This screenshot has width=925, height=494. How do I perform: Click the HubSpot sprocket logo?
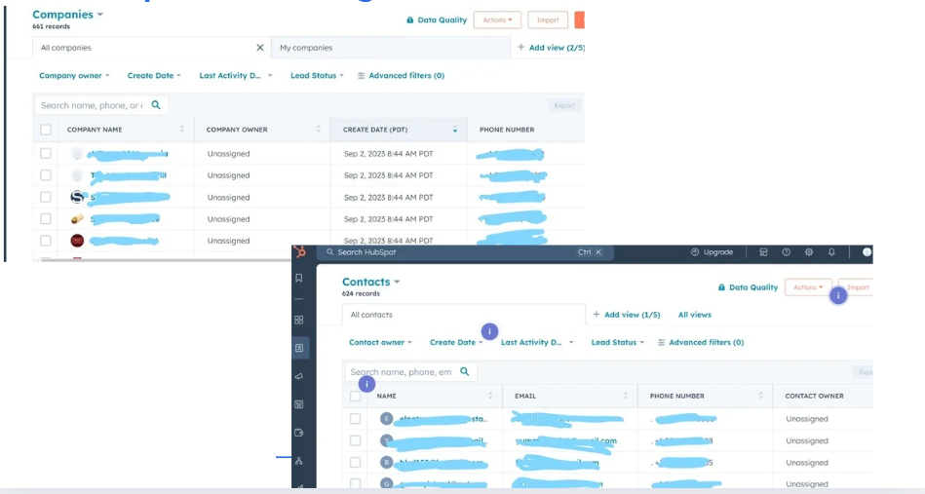click(x=300, y=252)
